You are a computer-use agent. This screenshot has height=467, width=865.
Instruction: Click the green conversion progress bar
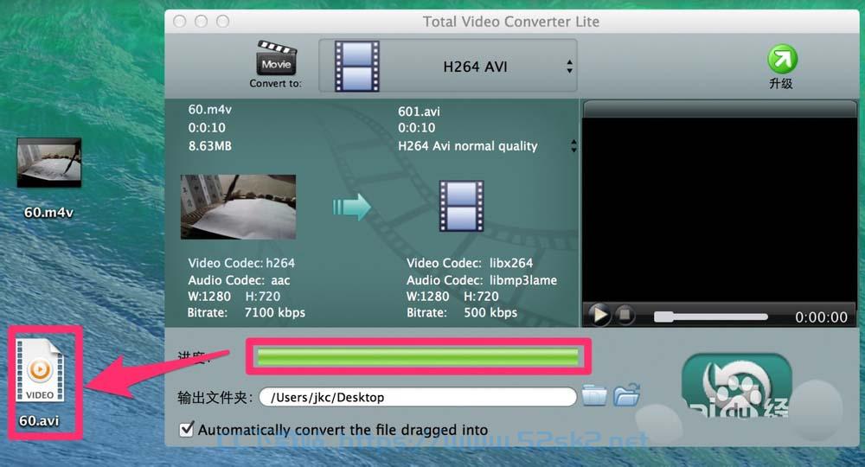(x=418, y=356)
